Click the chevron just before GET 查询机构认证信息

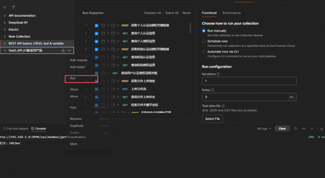(118, 57)
